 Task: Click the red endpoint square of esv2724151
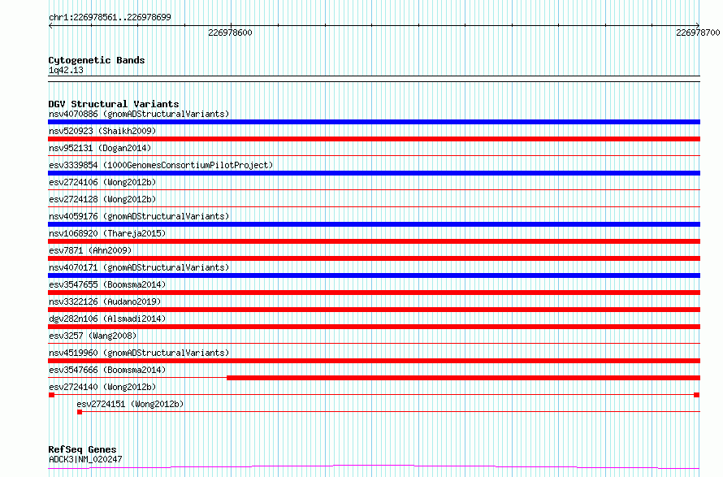80,412
